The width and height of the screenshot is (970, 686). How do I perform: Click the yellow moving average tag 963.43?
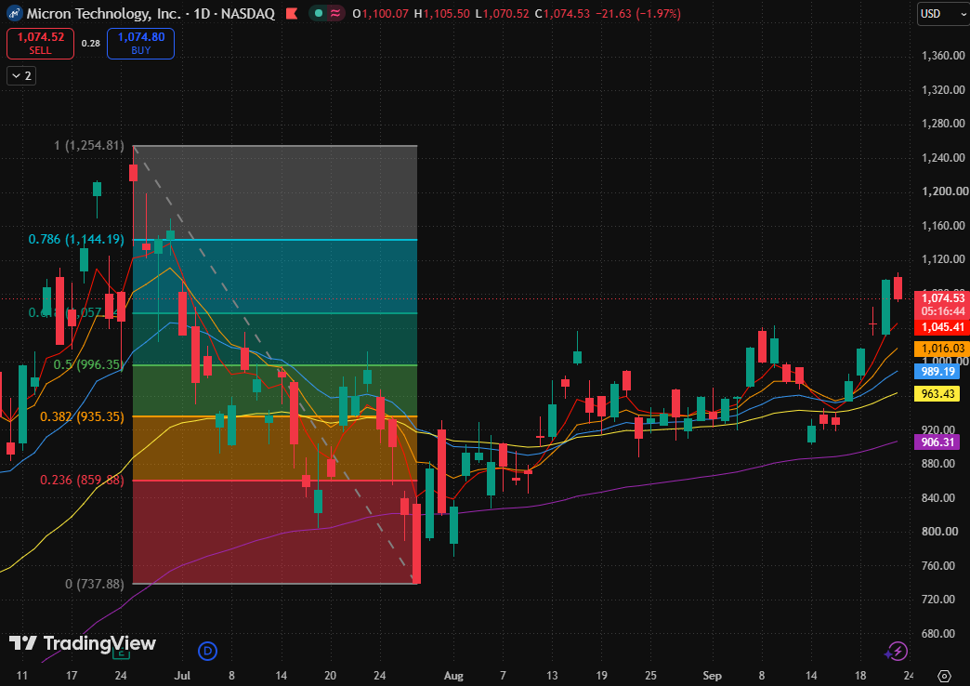937,394
